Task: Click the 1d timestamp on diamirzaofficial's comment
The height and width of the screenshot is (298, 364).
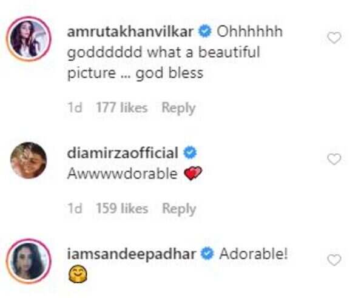Action: [x=75, y=209]
